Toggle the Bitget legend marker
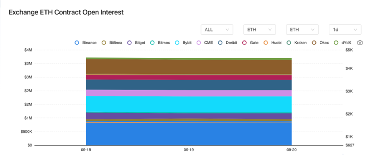 click(129, 43)
